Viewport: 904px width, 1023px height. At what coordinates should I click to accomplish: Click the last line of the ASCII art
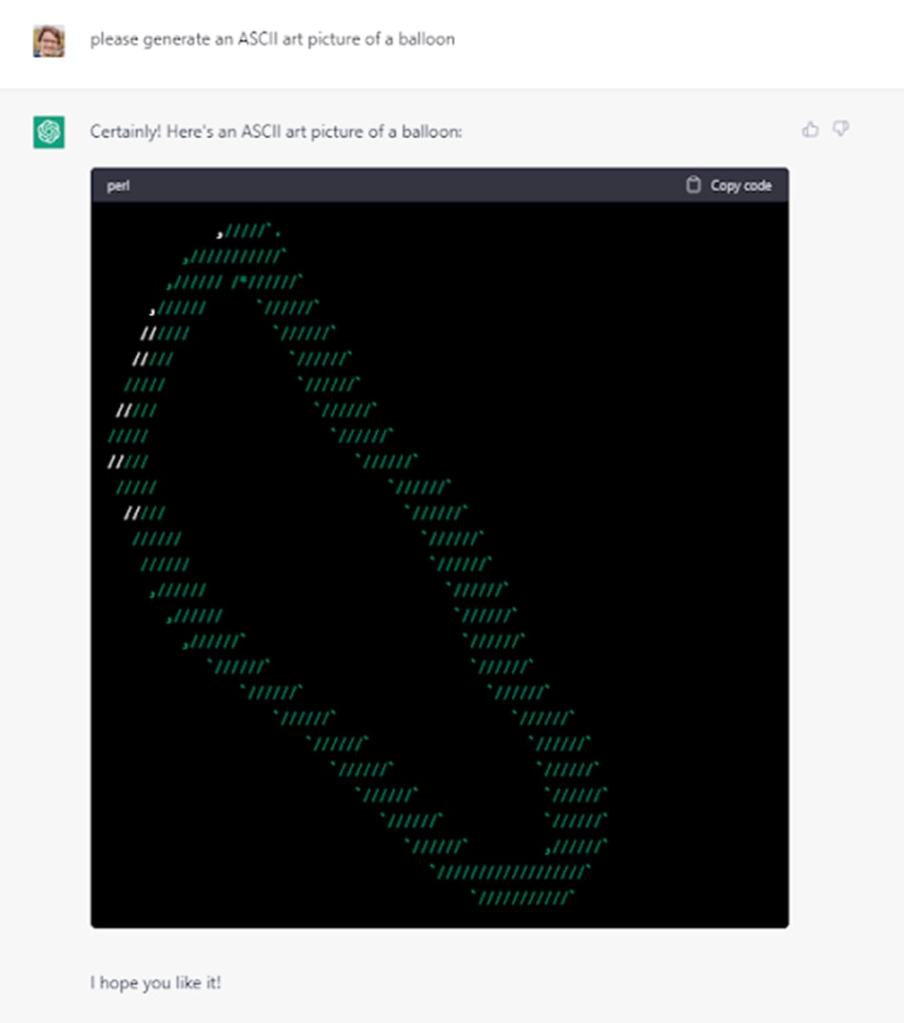point(524,896)
